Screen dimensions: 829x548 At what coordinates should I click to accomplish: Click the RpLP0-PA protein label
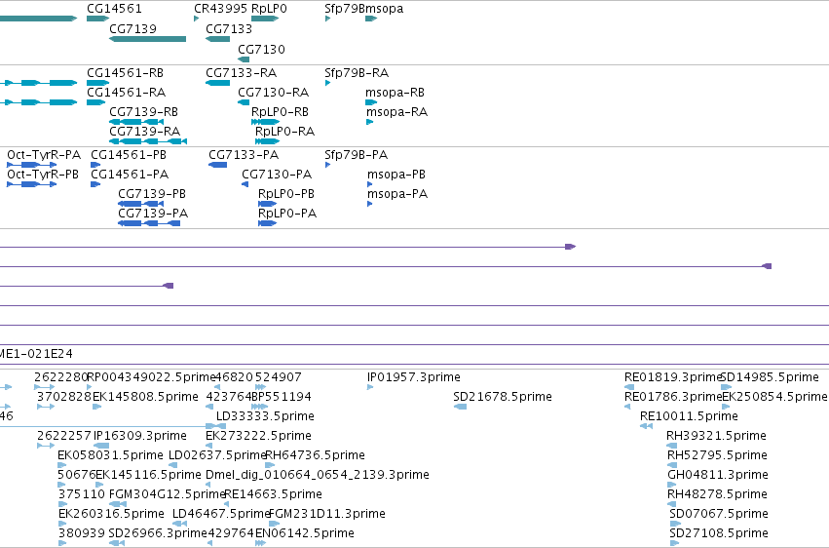(287, 214)
